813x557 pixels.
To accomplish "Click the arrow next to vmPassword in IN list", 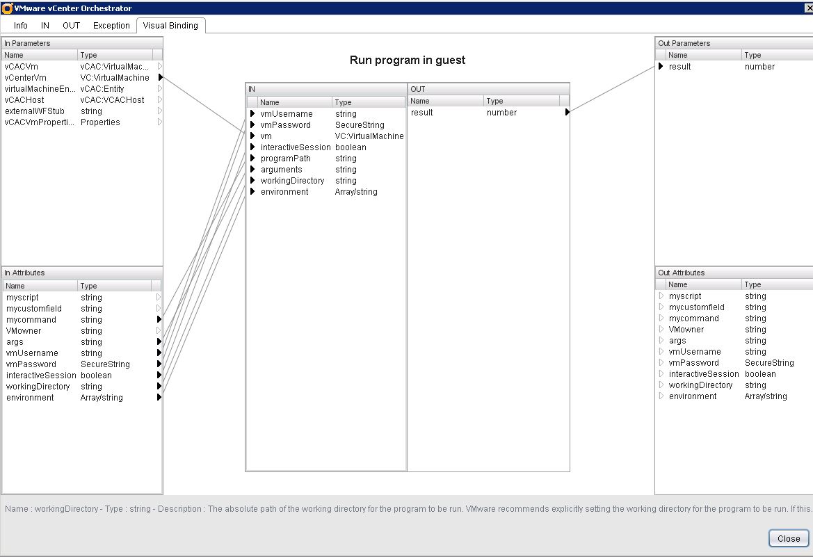I will (253, 125).
